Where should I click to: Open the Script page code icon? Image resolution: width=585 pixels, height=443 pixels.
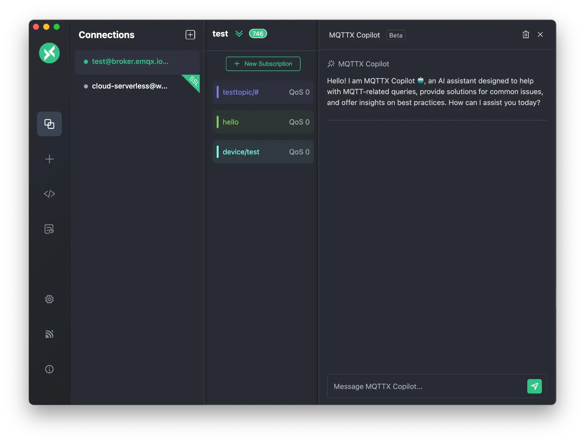(49, 194)
